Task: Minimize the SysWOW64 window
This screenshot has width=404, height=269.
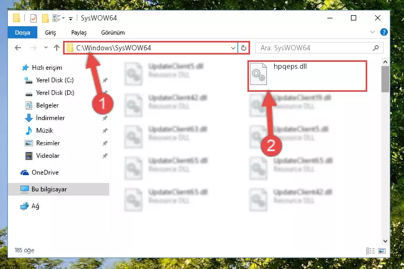Action: (330, 18)
